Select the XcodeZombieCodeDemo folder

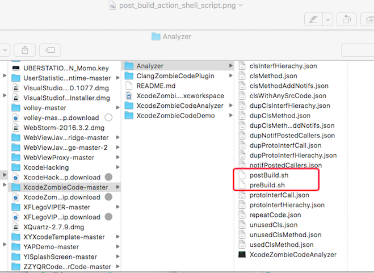click(175, 116)
